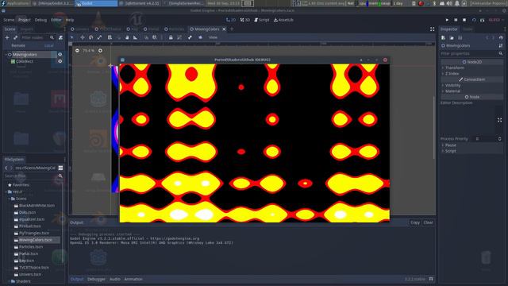Screen dimensions: 508x286
Task: Activate the list-select tool in the canvas toolbar
Action: tap(110, 37)
